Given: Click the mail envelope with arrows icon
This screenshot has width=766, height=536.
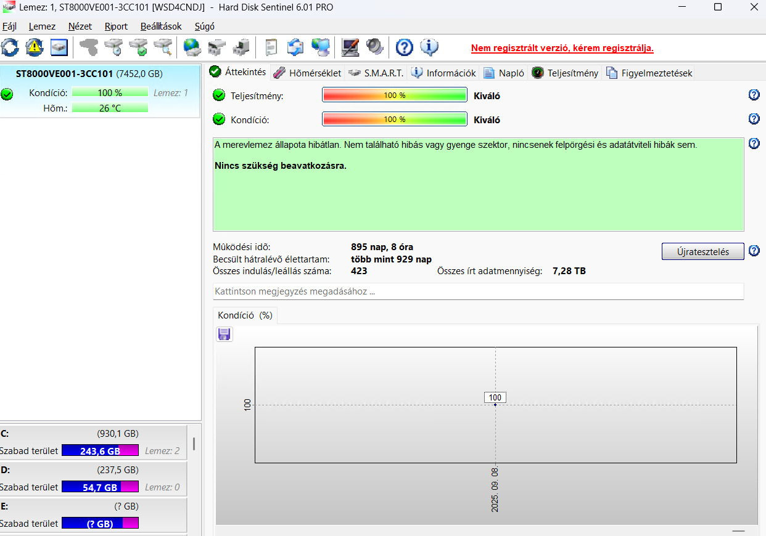Looking at the screenshot, I should (296, 47).
